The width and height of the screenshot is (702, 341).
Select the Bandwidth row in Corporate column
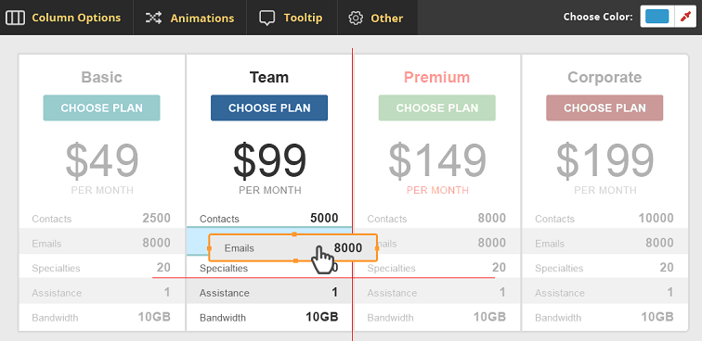point(604,317)
